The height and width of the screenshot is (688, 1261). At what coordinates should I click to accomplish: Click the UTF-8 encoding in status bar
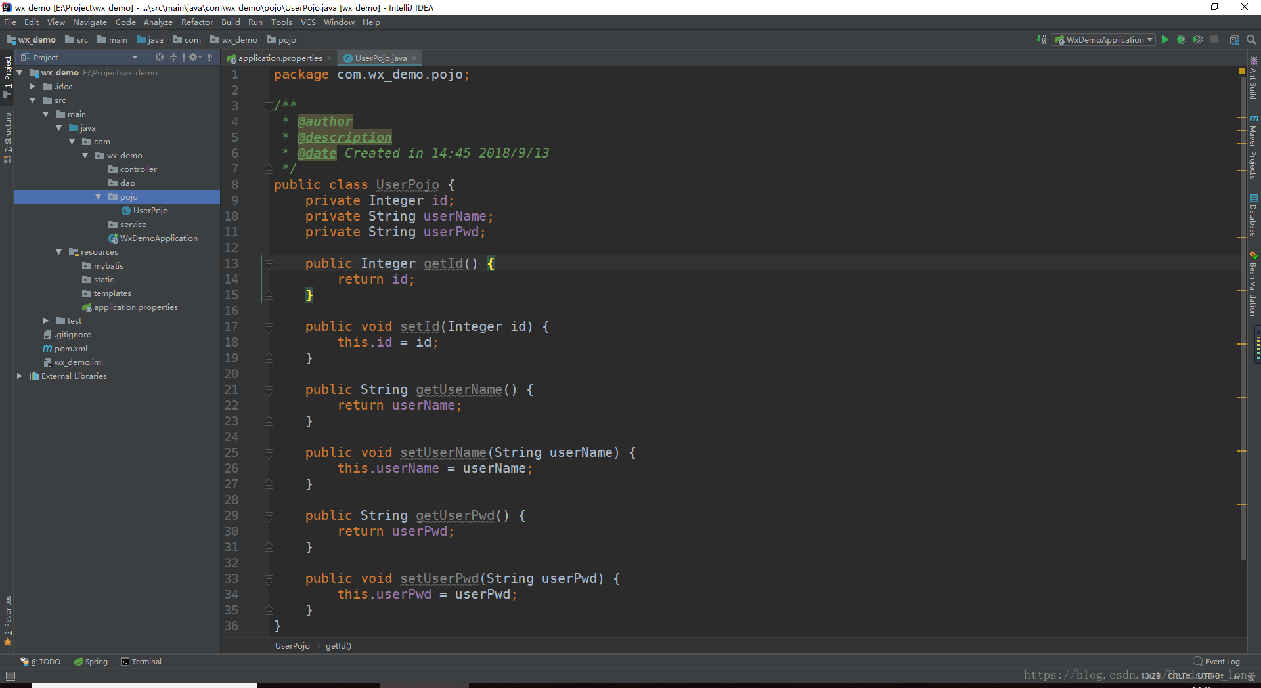[1210, 676]
